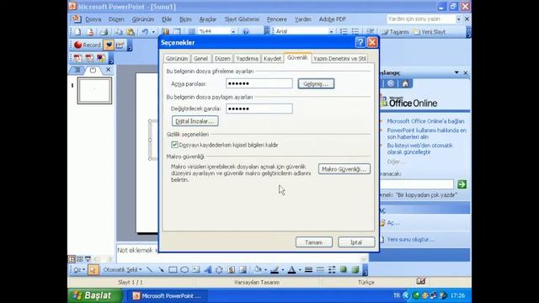Insert WordArt from drawing toolbar
539x303 pixels.
[208, 269]
